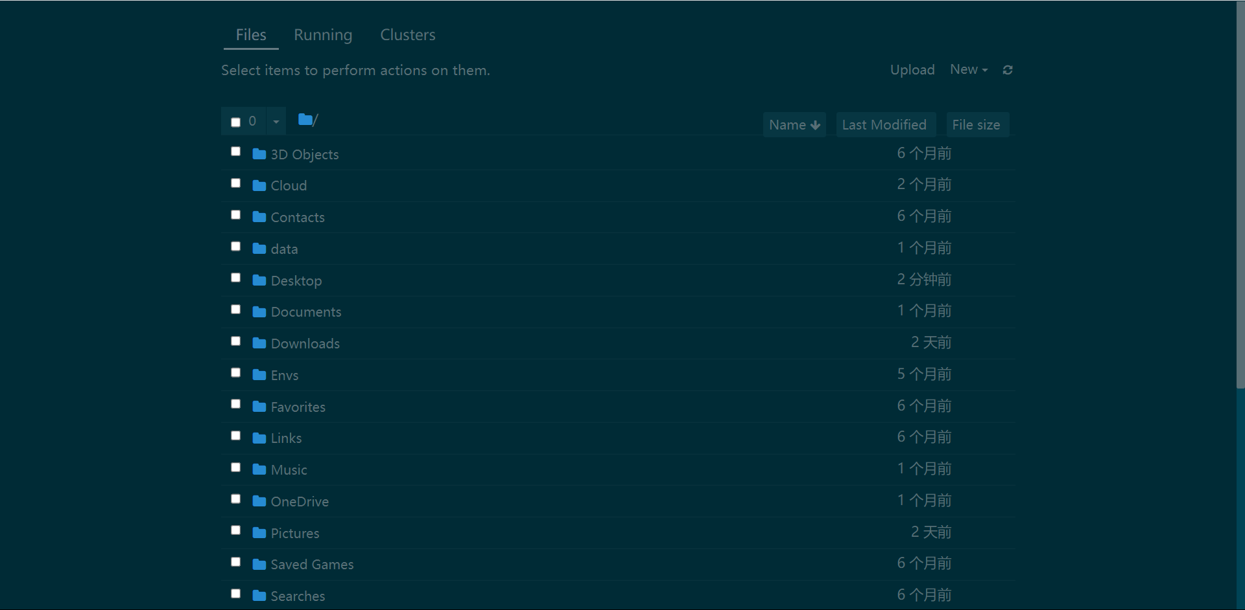Click the vertical page scrollbar
Screen dimensions: 1245x610
click(x=1240, y=194)
